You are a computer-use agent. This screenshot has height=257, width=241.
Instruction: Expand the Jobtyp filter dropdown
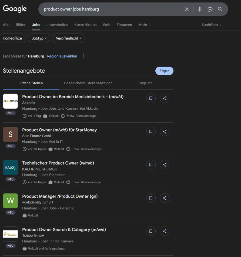[x=39, y=38]
